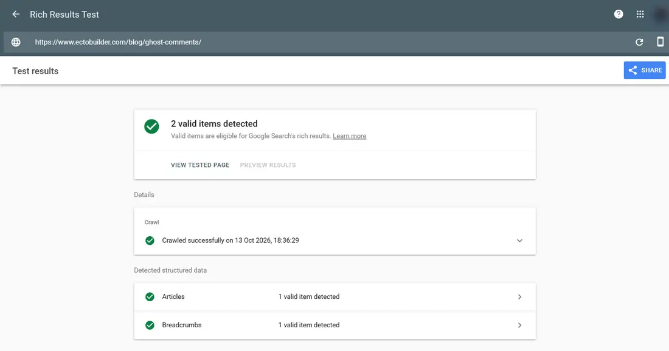Click Preview Results

click(x=268, y=165)
